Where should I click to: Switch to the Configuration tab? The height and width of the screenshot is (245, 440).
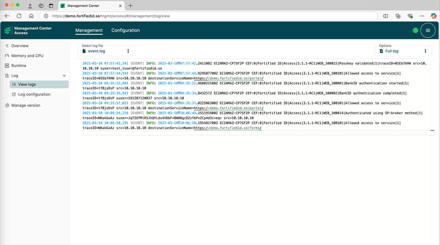(126, 30)
